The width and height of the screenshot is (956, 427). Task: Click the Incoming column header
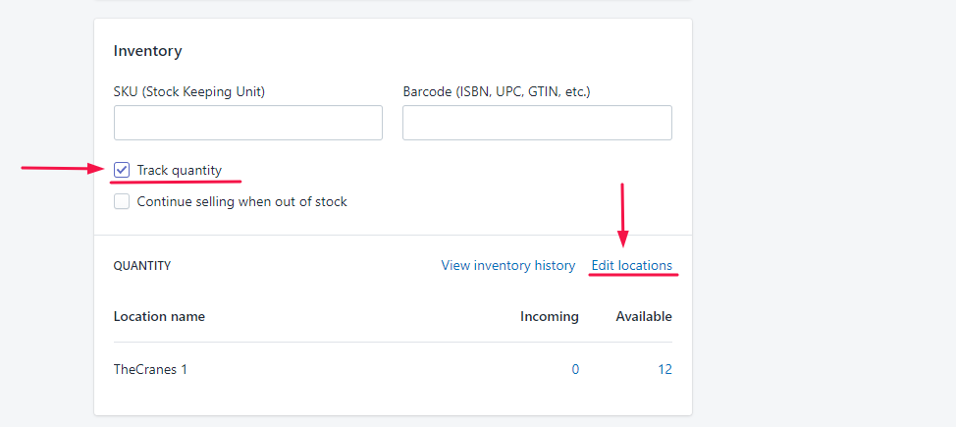pos(549,316)
